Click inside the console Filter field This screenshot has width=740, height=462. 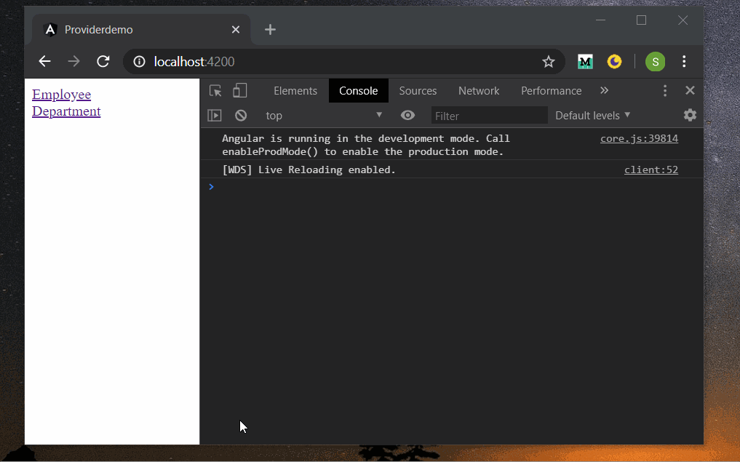[489, 115]
